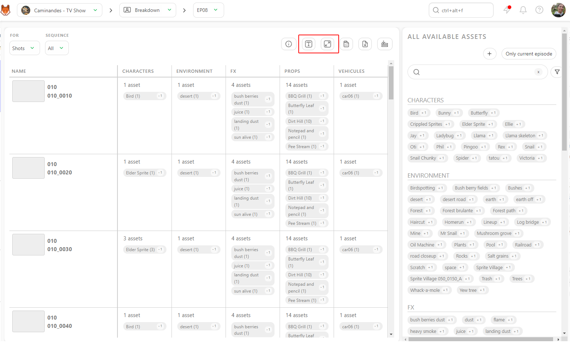The image size is (570, 343).
Task: Open the information icon button
Action: (x=289, y=44)
